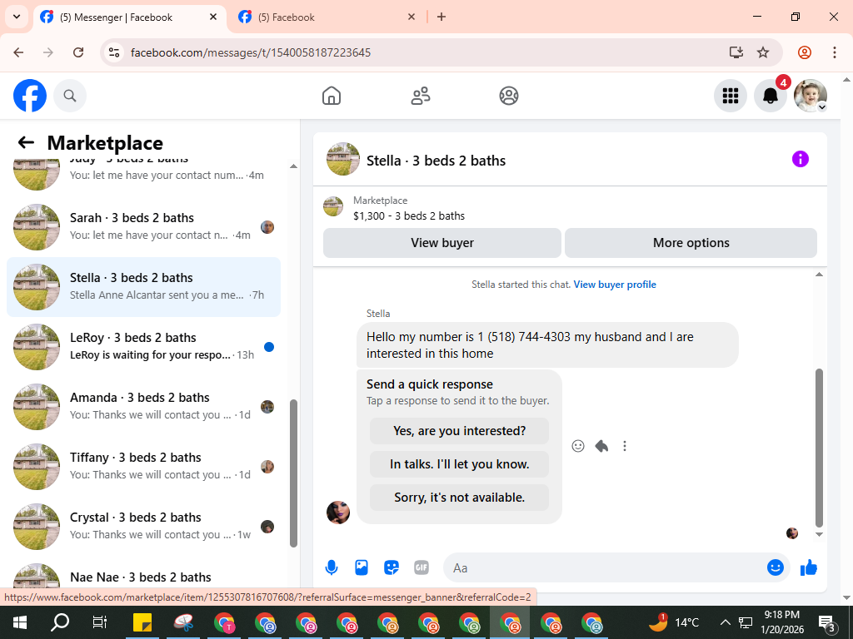
Task: Open Windows taskbar search
Action: (x=60, y=622)
